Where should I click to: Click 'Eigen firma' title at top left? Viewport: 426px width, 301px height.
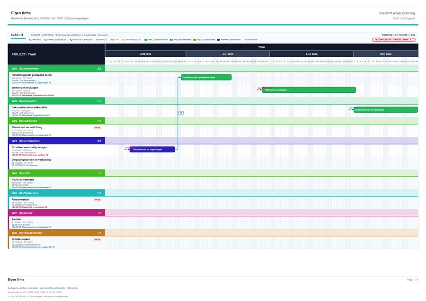(x=21, y=13)
